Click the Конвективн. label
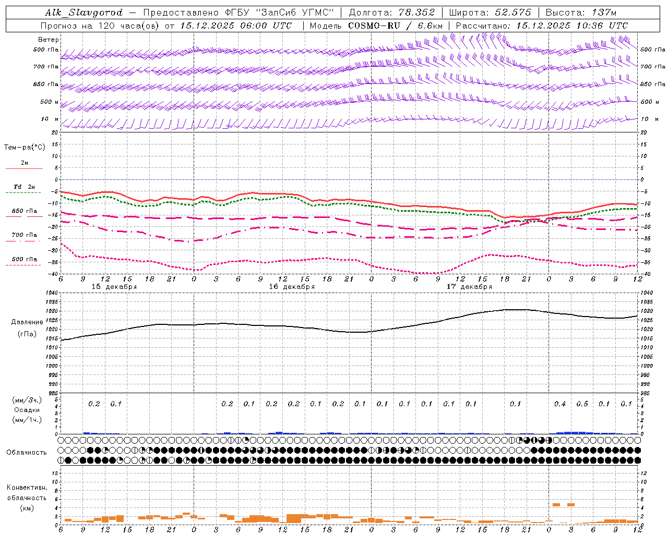 tap(27, 488)
